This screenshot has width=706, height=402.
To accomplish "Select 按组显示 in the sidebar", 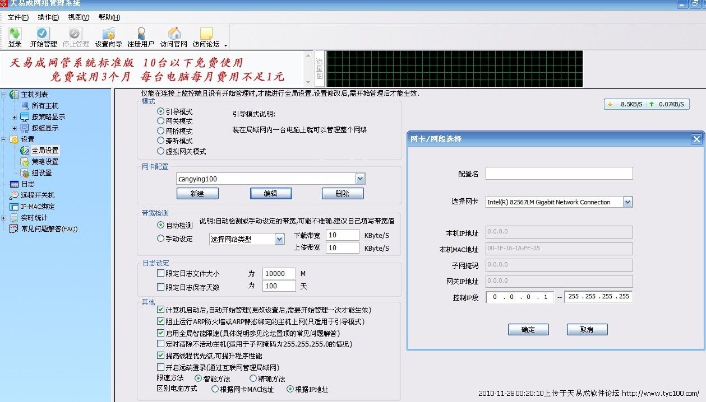I will [45, 128].
